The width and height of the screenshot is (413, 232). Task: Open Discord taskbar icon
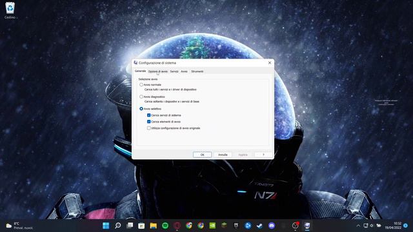coord(272,226)
